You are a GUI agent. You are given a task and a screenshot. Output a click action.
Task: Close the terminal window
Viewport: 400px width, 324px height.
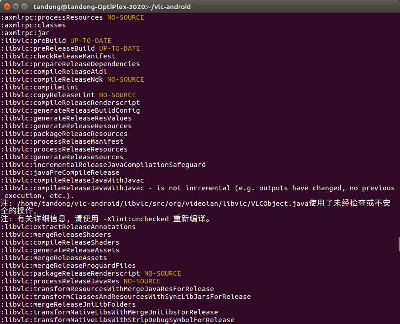click(7, 7)
